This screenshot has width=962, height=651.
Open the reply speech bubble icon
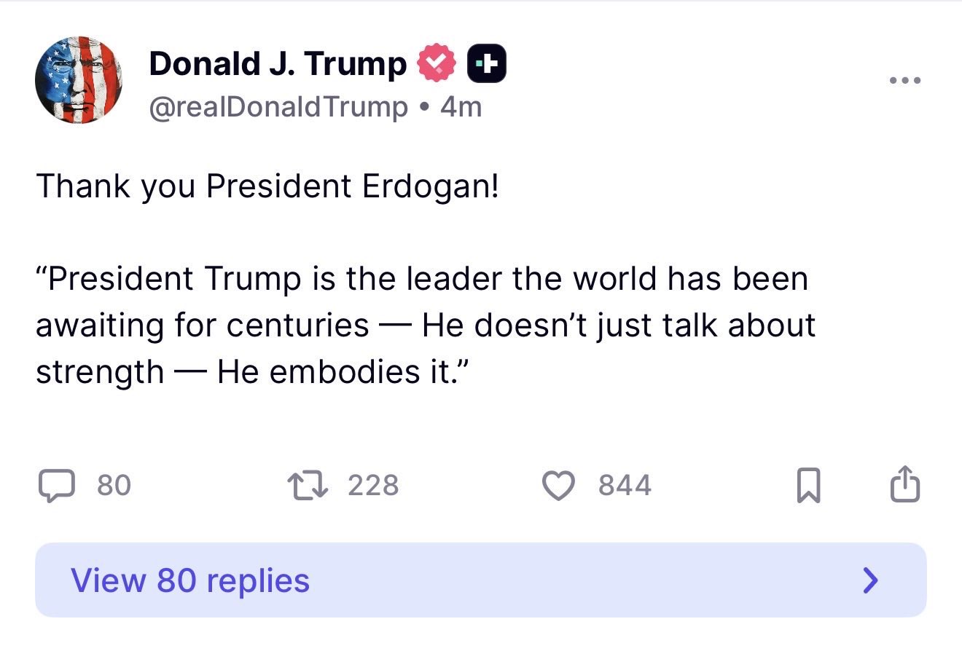pyautogui.click(x=56, y=486)
